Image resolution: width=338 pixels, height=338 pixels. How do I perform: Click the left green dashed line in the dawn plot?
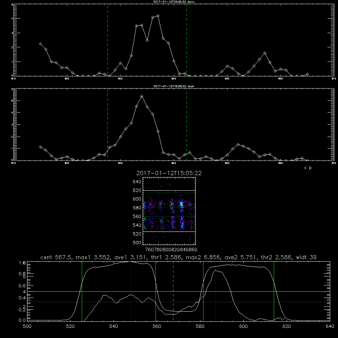pos(107,40)
